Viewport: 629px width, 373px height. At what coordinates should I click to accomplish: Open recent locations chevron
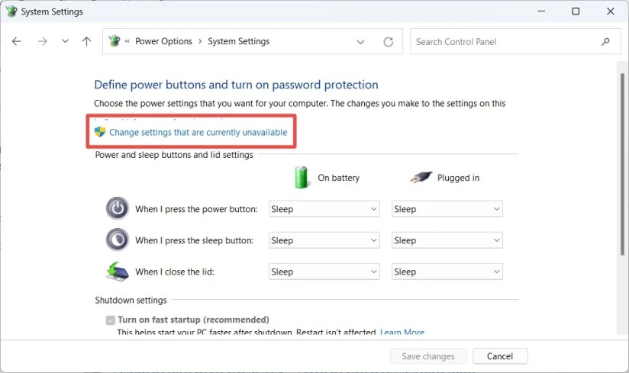tap(65, 41)
